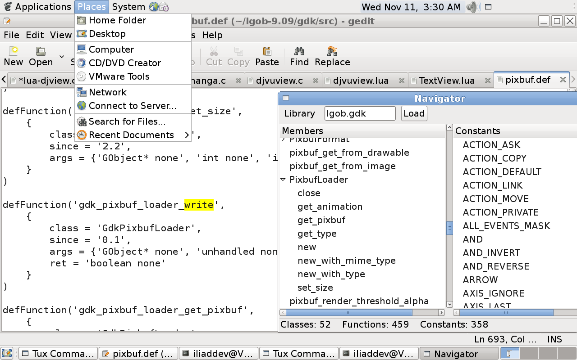Close the TextView.lua tab

tap(487, 81)
